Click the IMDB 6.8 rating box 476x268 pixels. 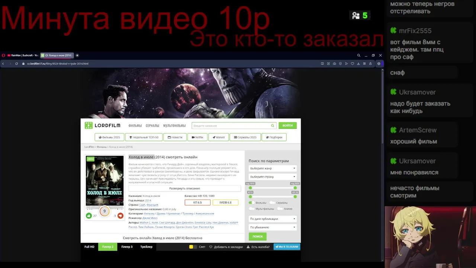click(x=225, y=202)
